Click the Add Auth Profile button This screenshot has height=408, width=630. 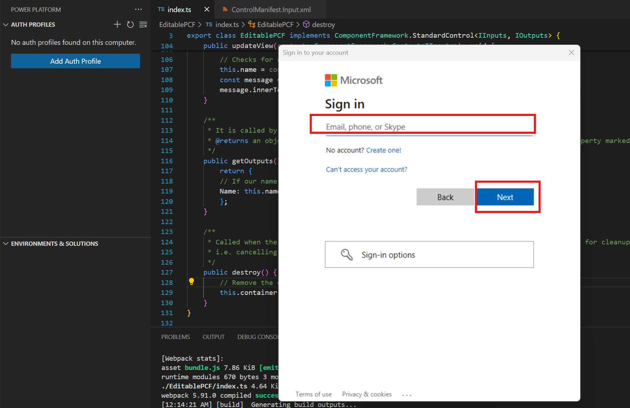click(75, 61)
